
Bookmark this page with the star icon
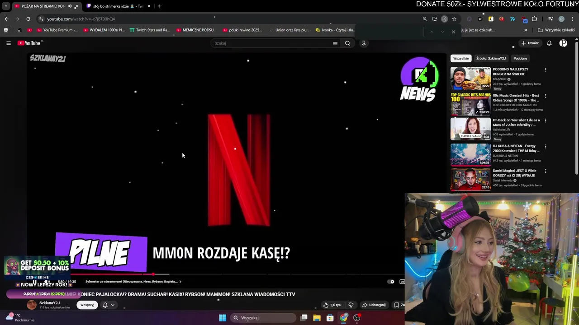pyautogui.click(x=454, y=19)
